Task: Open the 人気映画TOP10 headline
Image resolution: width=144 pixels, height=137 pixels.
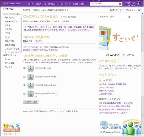Action: pyautogui.click(x=106, y=94)
